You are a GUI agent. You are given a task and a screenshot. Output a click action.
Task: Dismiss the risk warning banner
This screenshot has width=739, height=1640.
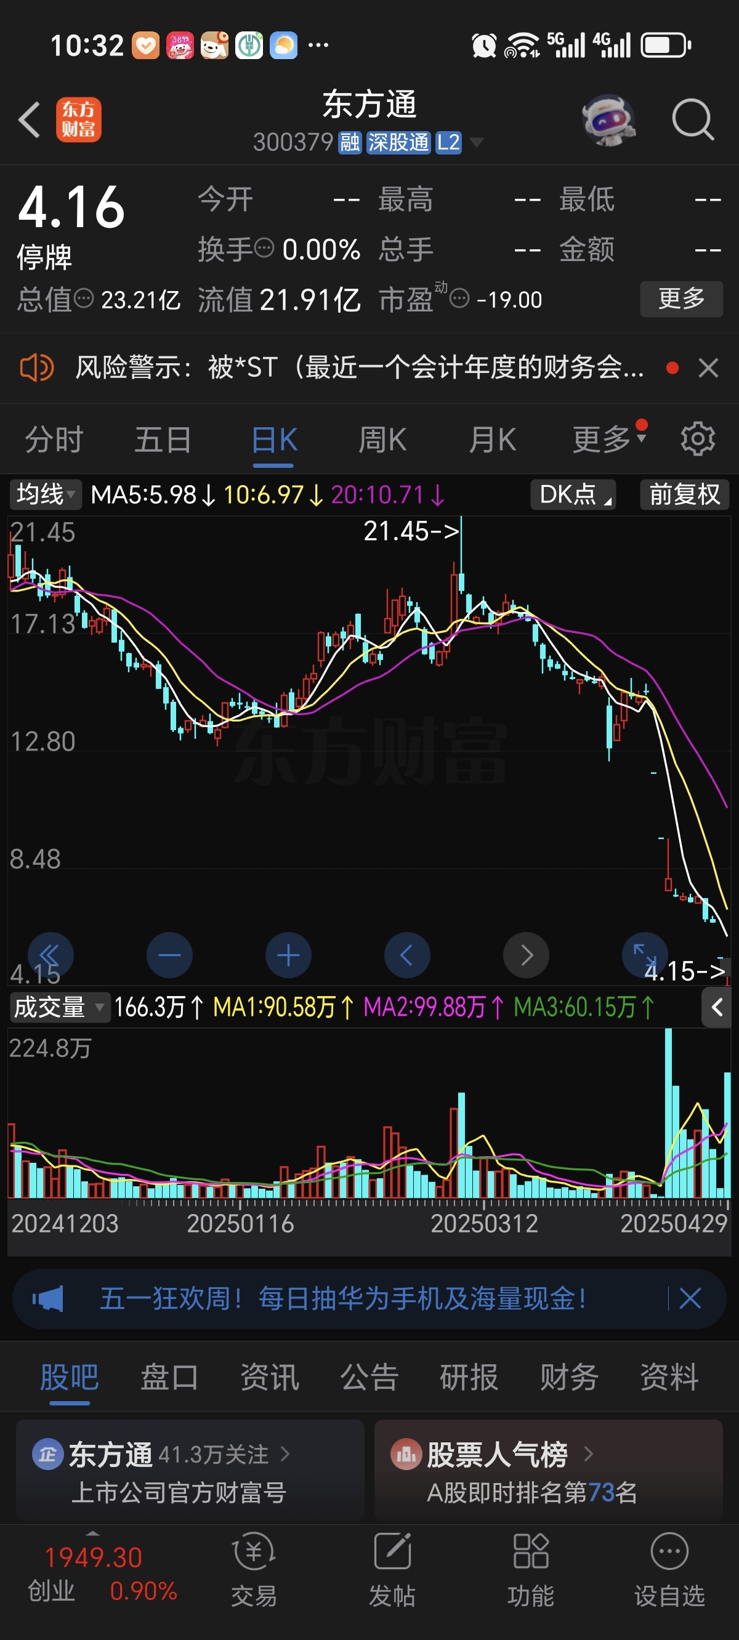(708, 368)
